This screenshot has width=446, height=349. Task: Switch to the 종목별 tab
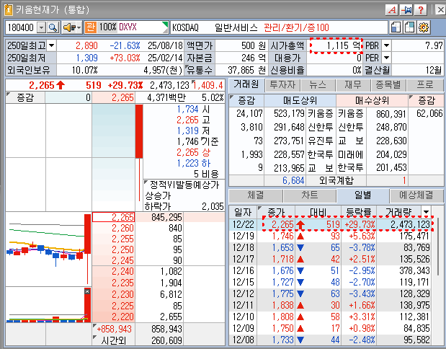point(388,84)
